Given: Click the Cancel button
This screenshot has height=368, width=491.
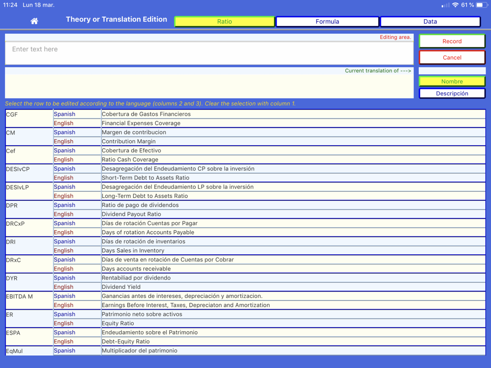Looking at the screenshot, I should point(452,57).
